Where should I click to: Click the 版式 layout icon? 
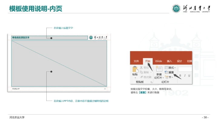[x=167, y=67]
